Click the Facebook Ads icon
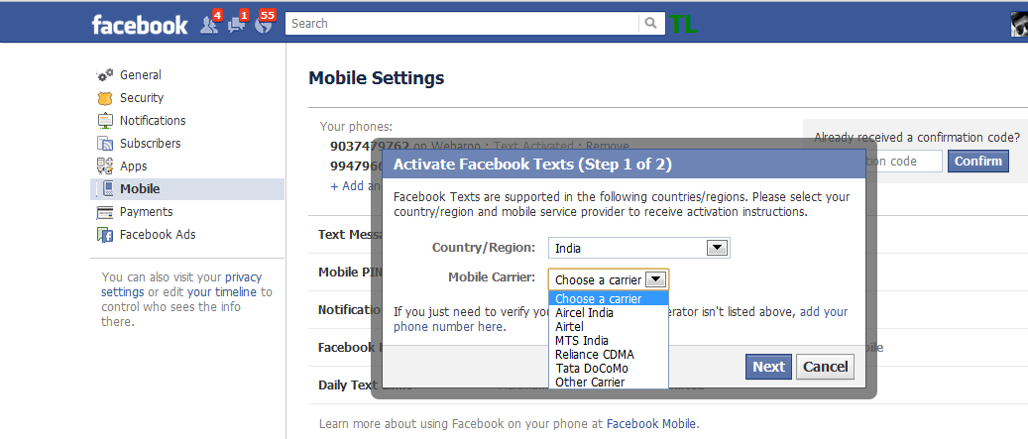The height and width of the screenshot is (439, 1028). (x=105, y=235)
